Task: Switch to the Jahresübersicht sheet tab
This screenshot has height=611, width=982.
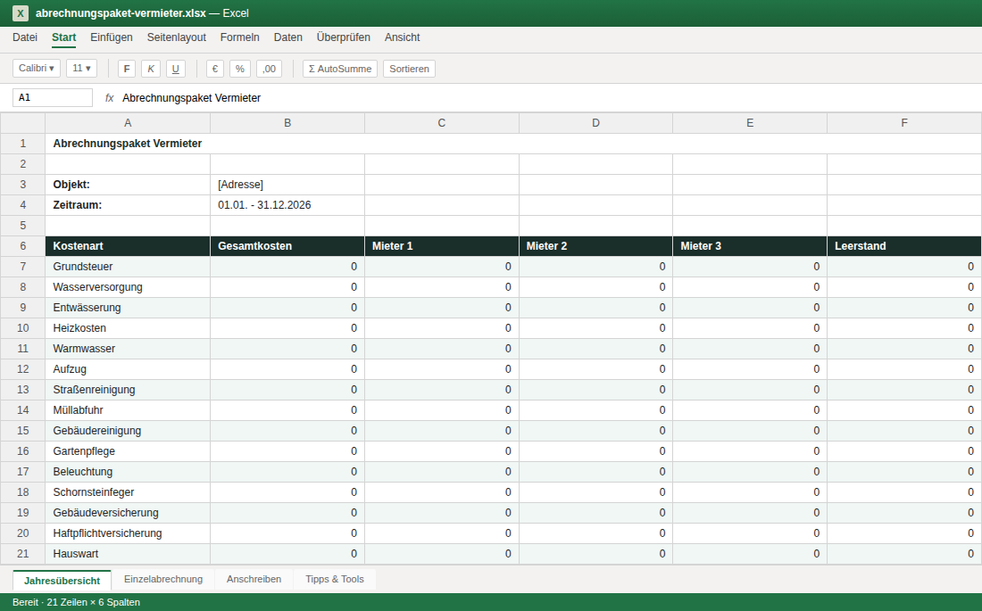Action: 62,581
